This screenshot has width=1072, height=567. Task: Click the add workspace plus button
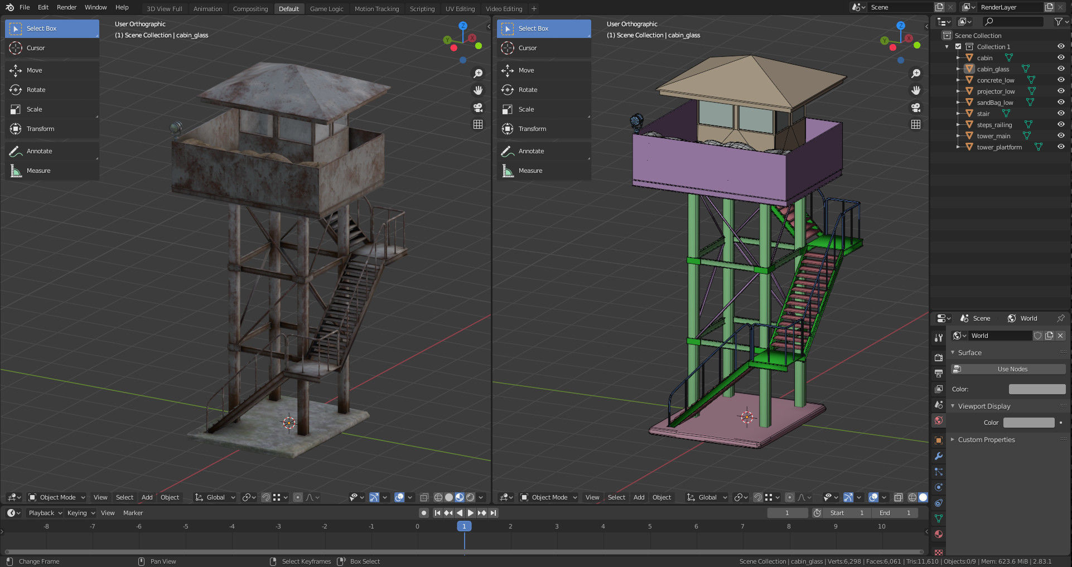click(534, 8)
